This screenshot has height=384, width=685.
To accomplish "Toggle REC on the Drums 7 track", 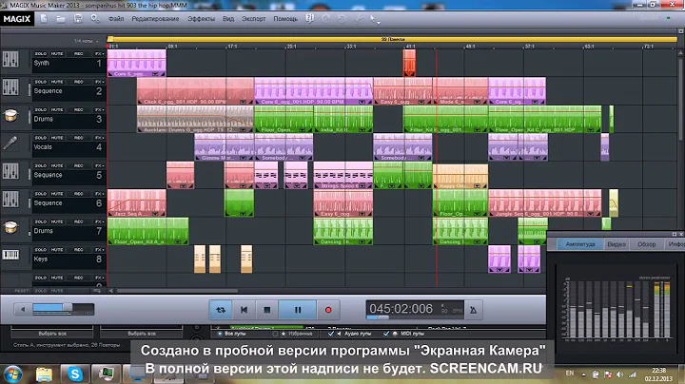I will (x=79, y=221).
